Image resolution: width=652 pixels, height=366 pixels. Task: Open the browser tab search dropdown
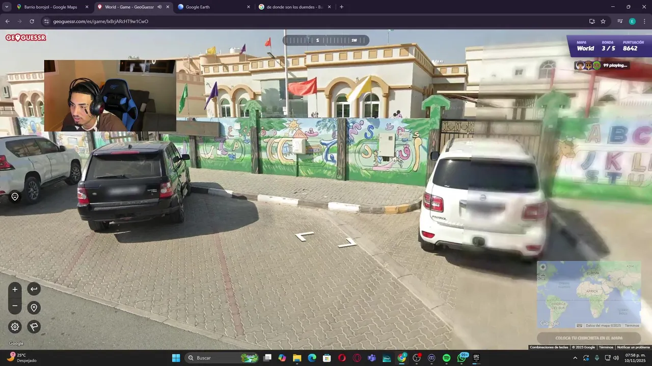coord(7,7)
